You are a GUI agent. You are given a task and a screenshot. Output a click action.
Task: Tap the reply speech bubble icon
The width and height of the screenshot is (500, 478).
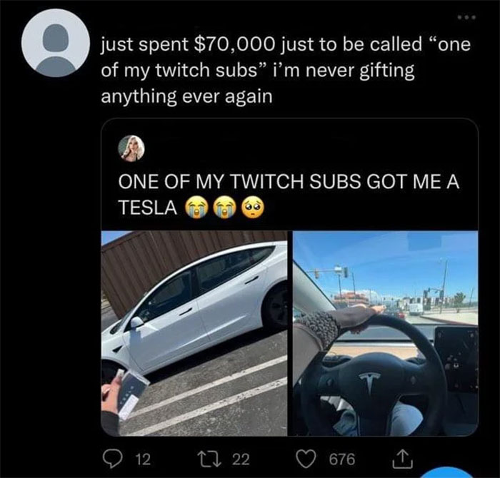tap(111, 459)
